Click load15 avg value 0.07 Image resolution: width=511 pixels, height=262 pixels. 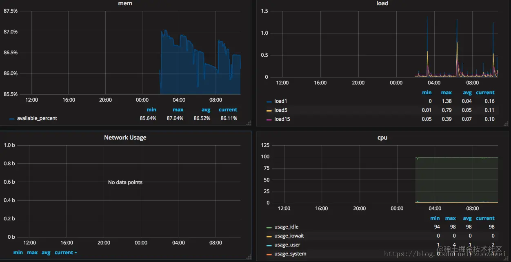point(467,119)
